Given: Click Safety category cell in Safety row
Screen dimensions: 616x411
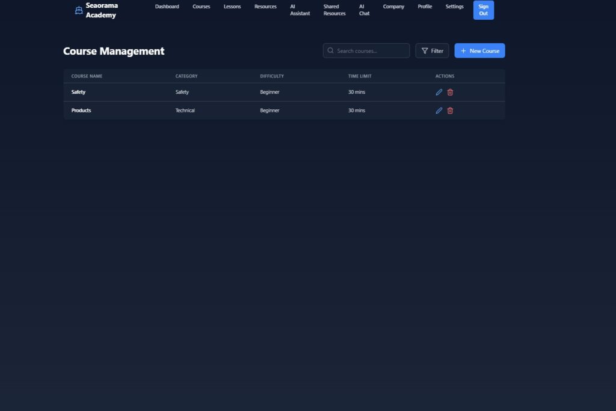Looking at the screenshot, I should tap(182, 92).
